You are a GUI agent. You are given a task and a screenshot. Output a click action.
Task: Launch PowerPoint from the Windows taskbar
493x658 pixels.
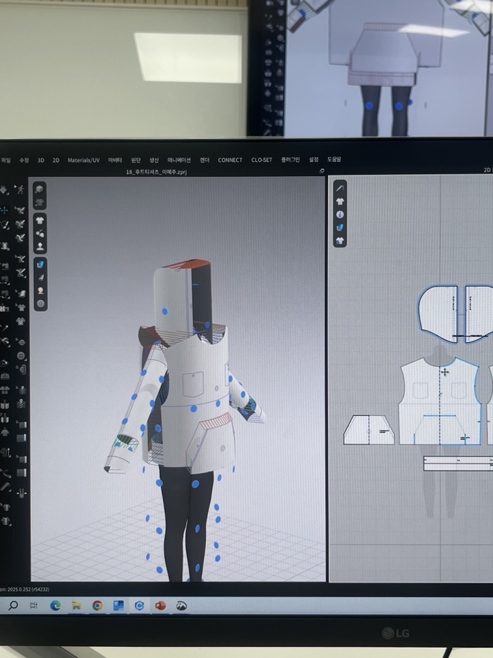(160, 606)
